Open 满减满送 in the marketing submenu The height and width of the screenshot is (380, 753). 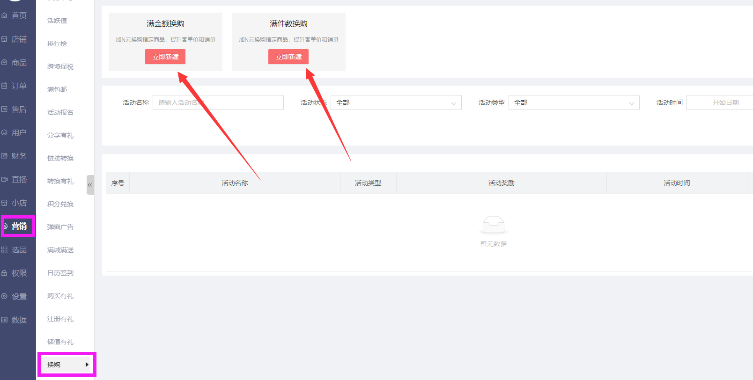[60, 250]
